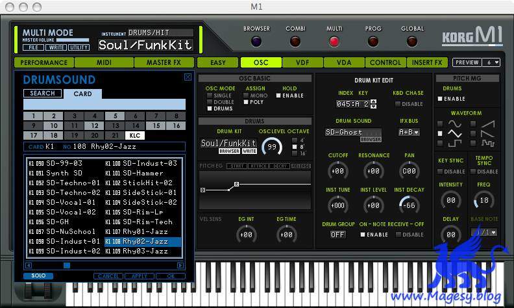Viewport: 514px width, 308px height.
Task: Click the INST DECAY knob
Action: (409, 205)
